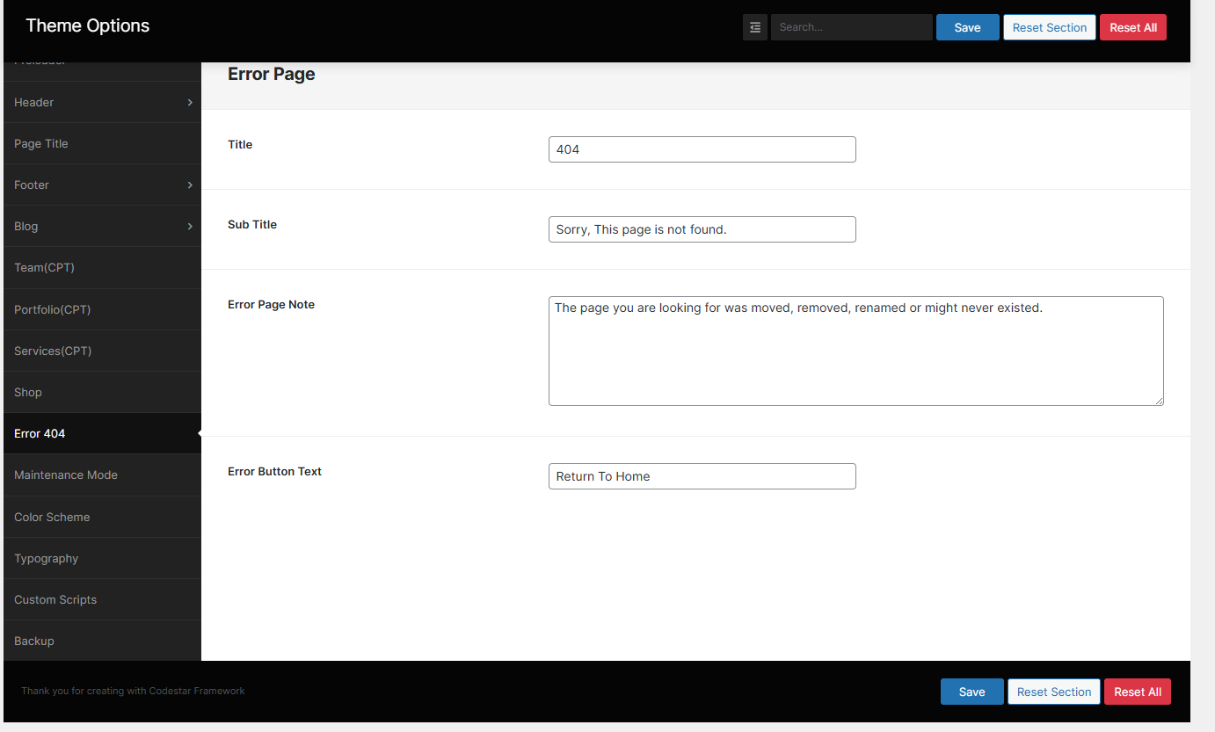Expand the Blog submenu chevron
Screen dimensions: 1215x732
coord(190,227)
